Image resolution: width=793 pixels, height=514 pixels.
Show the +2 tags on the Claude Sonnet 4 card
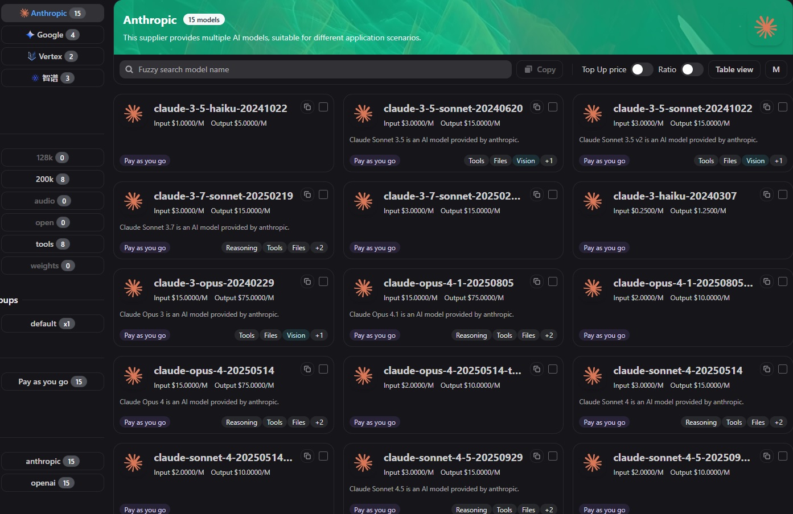(x=779, y=422)
